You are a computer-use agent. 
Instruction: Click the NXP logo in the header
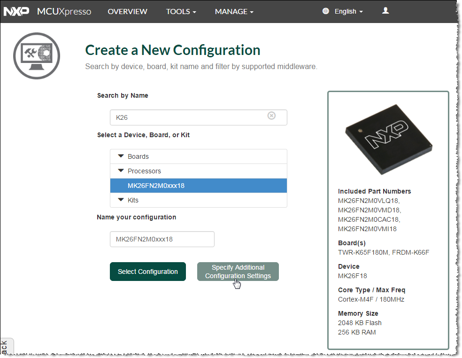[x=16, y=11]
